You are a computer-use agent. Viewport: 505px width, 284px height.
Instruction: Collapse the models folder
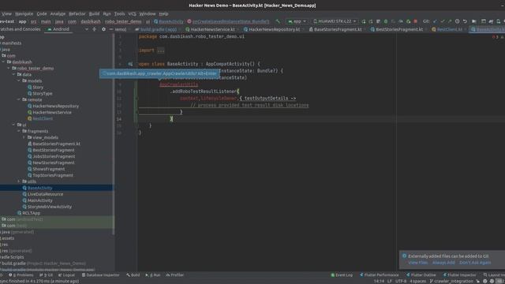(x=19, y=80)
